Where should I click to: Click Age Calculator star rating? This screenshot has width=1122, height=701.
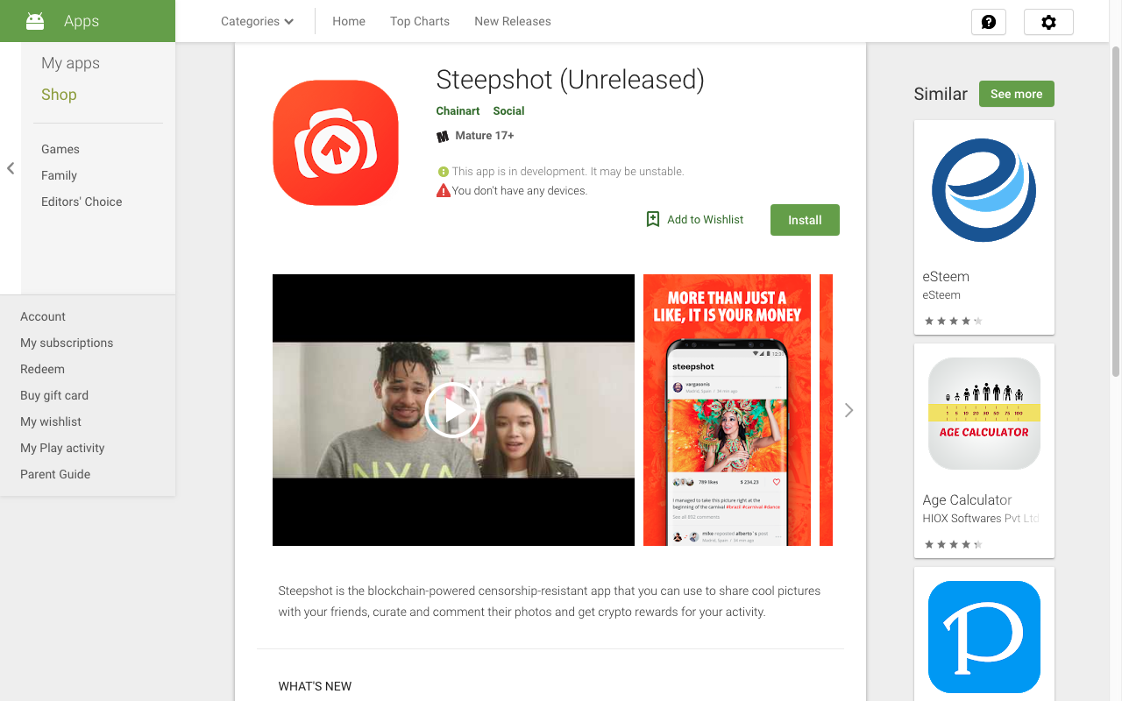point(953,544)
